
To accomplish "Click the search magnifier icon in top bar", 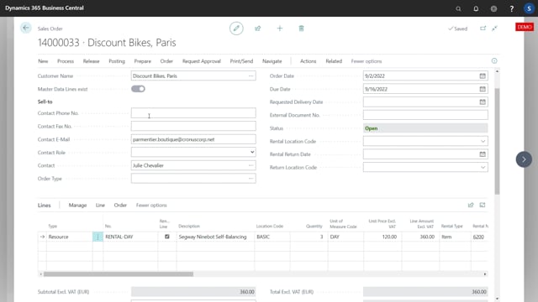I will click(458, 8).
